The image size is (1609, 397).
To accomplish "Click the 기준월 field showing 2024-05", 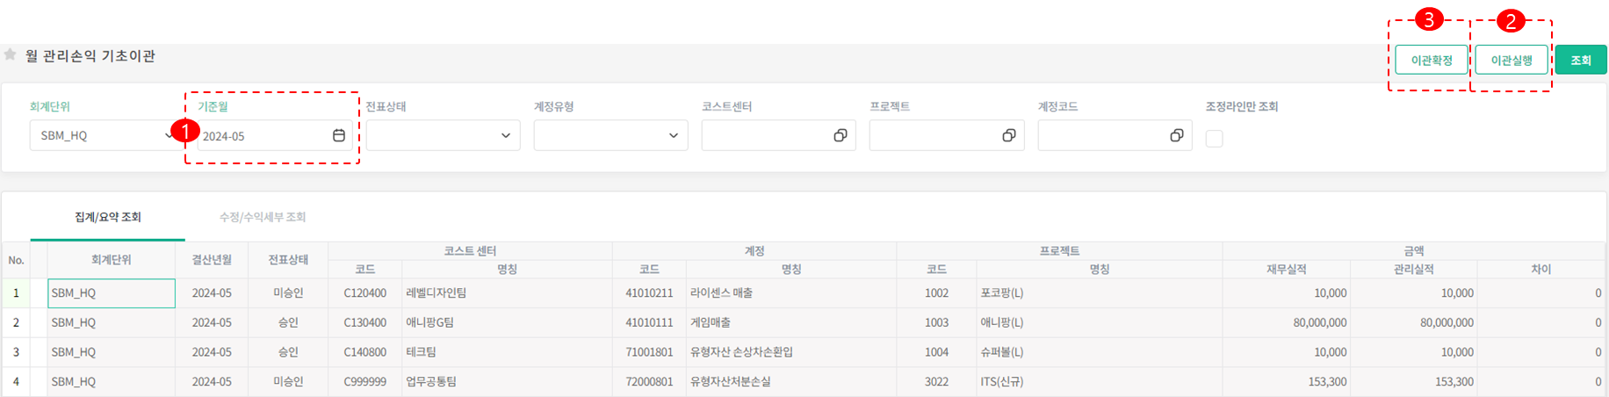I will [x=262, y=136].
